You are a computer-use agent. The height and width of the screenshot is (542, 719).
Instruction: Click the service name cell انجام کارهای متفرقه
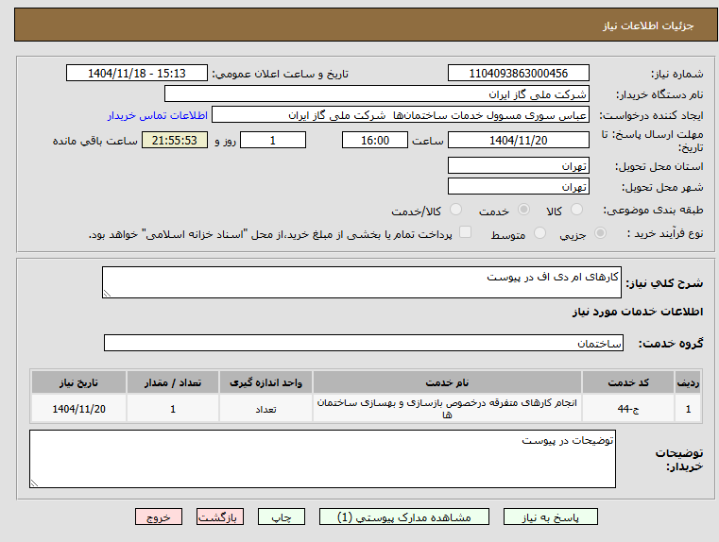[x=447, y=409]
